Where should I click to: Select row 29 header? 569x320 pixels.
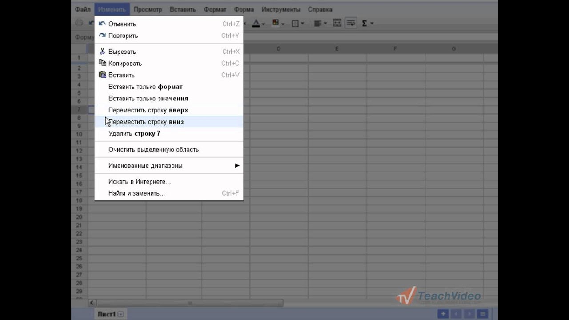[80, 291]
